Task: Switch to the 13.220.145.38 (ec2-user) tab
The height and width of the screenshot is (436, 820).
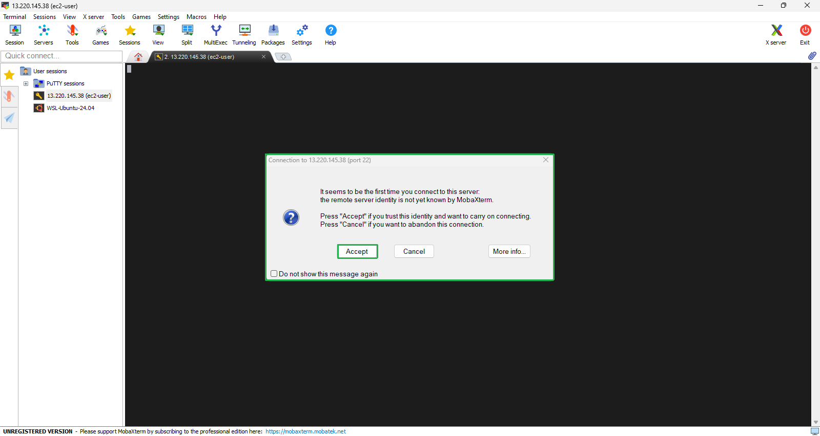Action: coord(210,57)
